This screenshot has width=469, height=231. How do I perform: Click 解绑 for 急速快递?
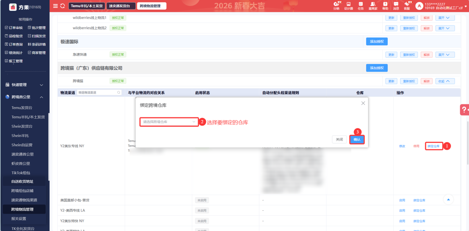coord(427,54)
